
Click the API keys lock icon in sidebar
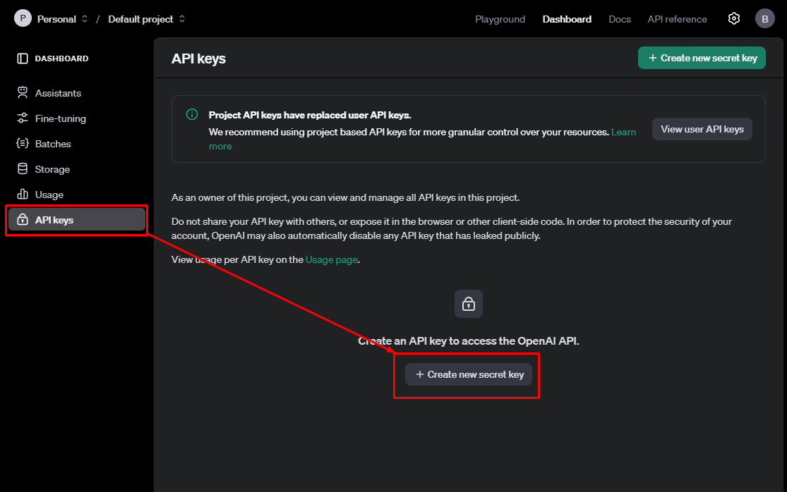pyautogui.click(x=23, y=219)
